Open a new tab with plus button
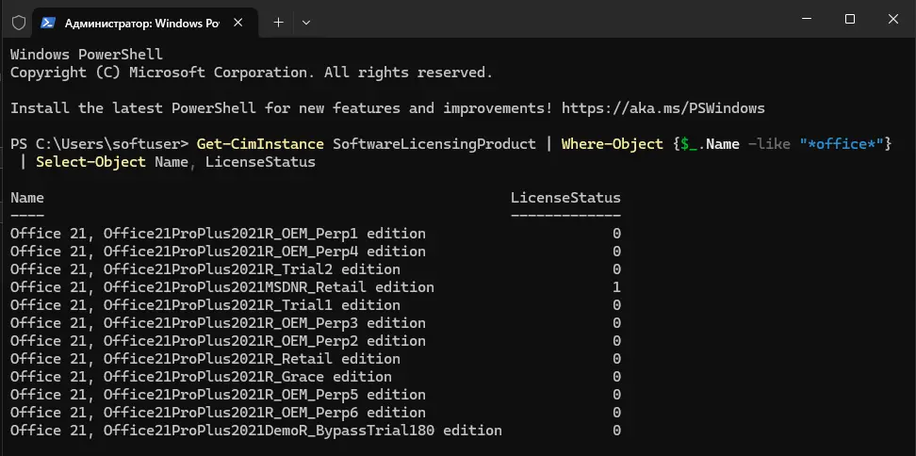 [279, 23]
